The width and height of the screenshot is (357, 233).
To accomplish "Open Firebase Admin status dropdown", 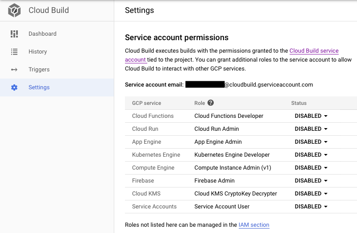I will [311, 181].
